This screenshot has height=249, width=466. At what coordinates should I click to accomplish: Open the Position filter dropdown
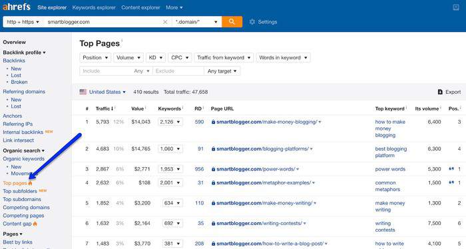point(95,58)
